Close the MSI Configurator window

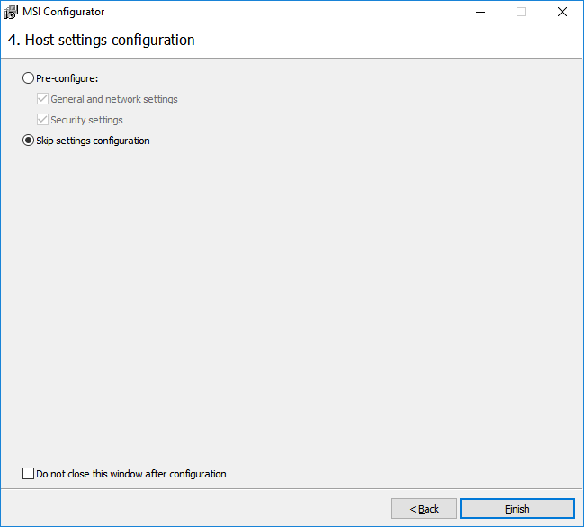(562, 12)
